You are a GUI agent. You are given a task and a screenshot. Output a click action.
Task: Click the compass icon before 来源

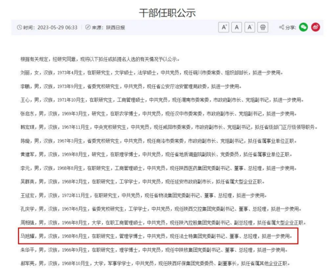[x=88, y=27]
